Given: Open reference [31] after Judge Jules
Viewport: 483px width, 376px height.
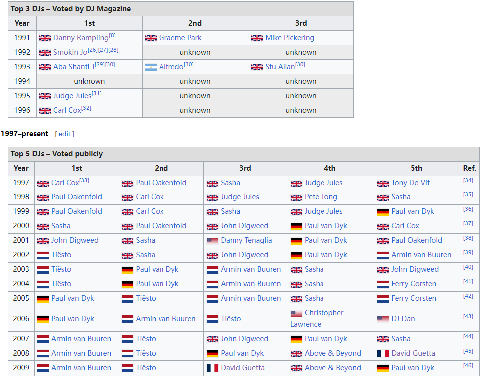Looking at the screenshot, I should (x=96, y=93).
